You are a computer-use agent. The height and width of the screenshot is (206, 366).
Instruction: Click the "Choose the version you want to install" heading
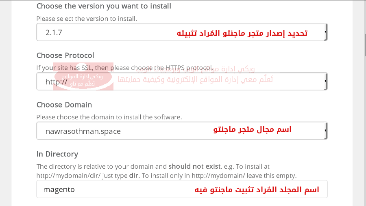pyautogui.click(x=104, y=6)
